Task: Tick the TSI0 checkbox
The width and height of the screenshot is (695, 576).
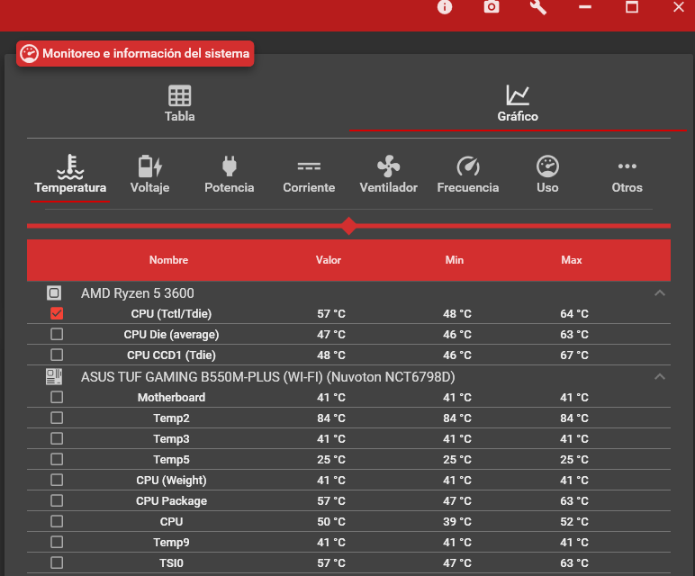Action: [57, 562]
